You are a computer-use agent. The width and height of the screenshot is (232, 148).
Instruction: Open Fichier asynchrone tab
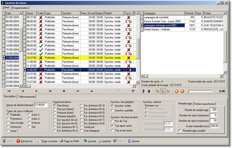coord(204,104)
